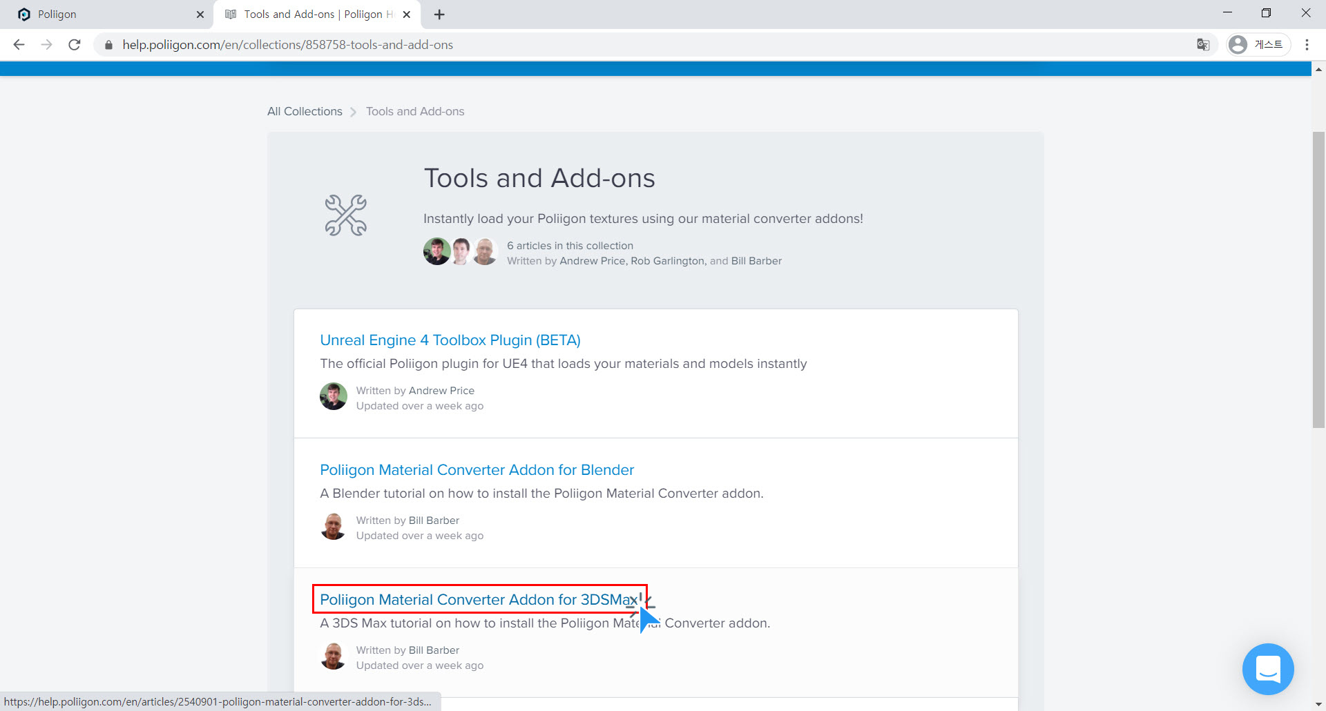The width and height of the screenshot is (1326, 711).
Task: Minimize the browser window
Action: [x=1227, y=13]
